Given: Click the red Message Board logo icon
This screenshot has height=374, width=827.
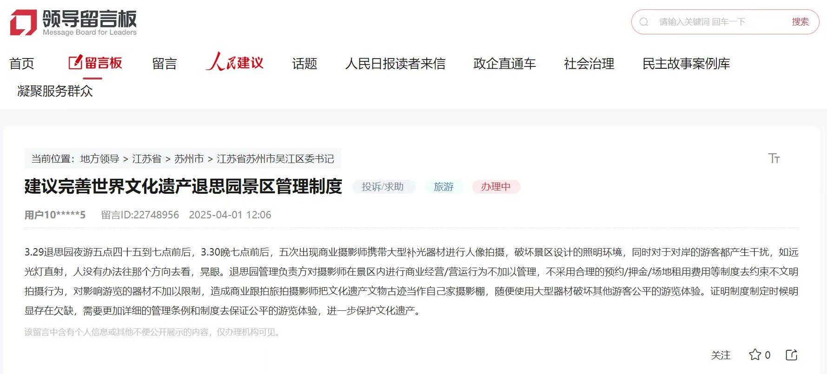Looking at the screenshot, I should (23, 22).
